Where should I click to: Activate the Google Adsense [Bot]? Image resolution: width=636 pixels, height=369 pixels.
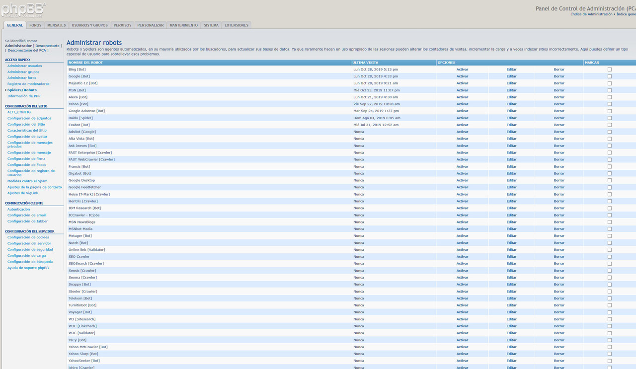click(462, 111)
